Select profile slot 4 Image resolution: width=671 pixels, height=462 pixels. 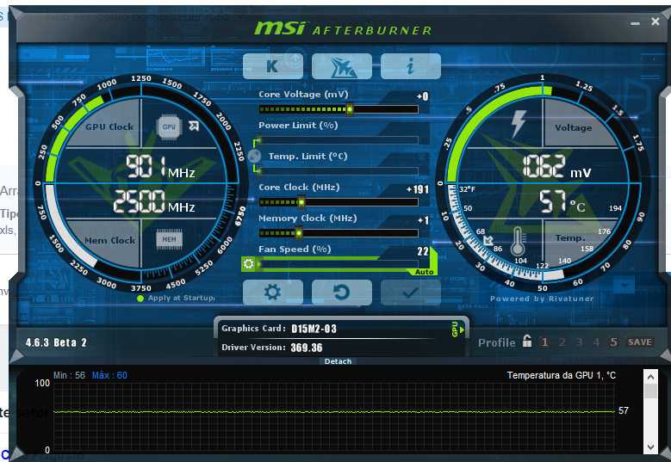[596, 342]
